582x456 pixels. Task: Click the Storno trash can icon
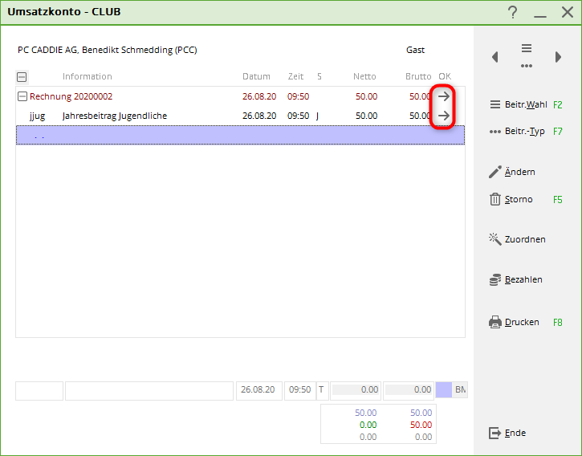tap(495, 199)
